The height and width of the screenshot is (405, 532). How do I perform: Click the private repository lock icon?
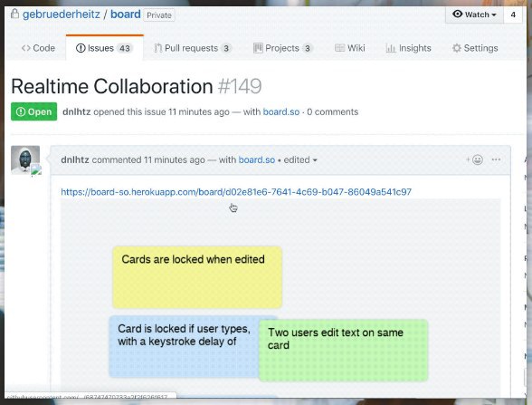(x=14, y=14)
